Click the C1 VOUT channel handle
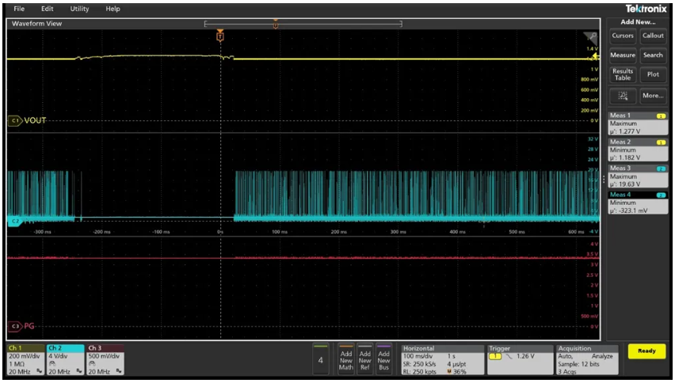The height and width of the screenshot is (383, 675). click(15, 120)
